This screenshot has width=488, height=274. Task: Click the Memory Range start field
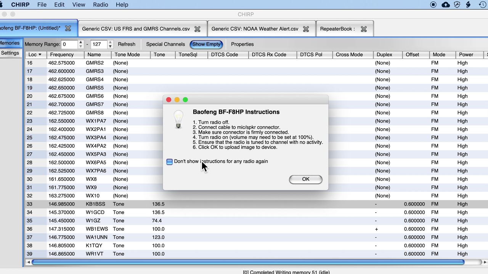pos(70,44)
